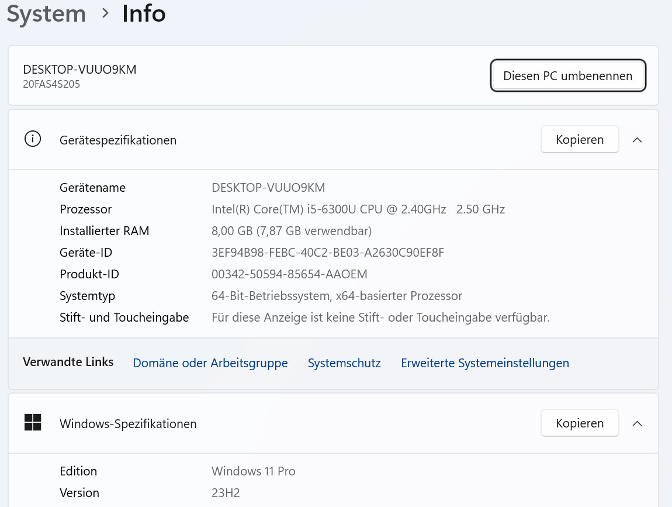Image resolution: width=672 pixels, height=507 pixels.
Task: Select Version value 23H2
Action: (x=226, y=493)
